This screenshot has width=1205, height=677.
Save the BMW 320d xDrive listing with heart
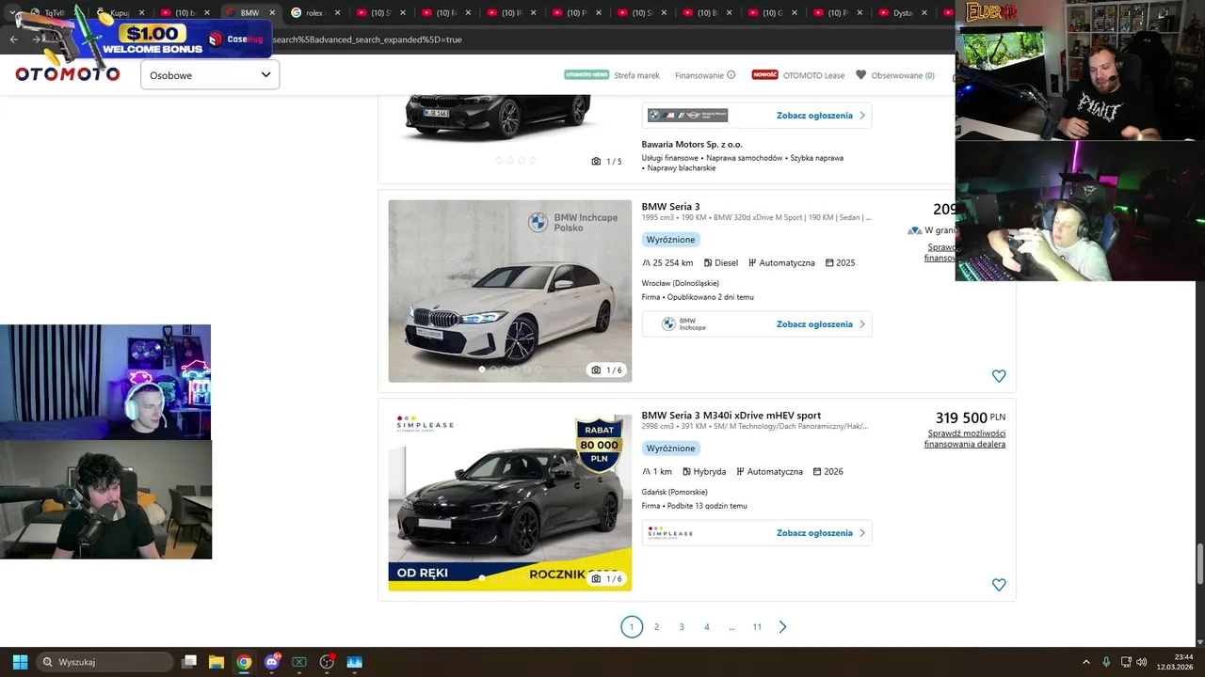(999, 376)
